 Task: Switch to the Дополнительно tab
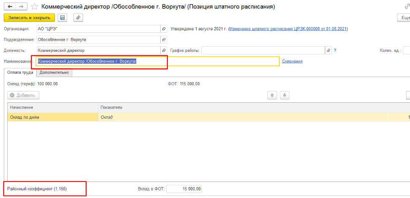tap(54, 72)
